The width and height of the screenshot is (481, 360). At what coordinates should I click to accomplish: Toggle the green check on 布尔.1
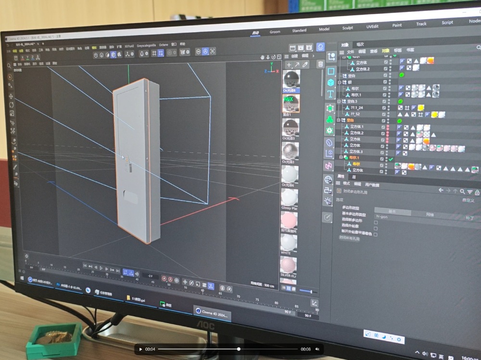(x=391, y=159)
